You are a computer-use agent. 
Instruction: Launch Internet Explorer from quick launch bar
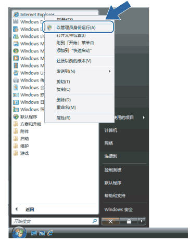point(50,233)
